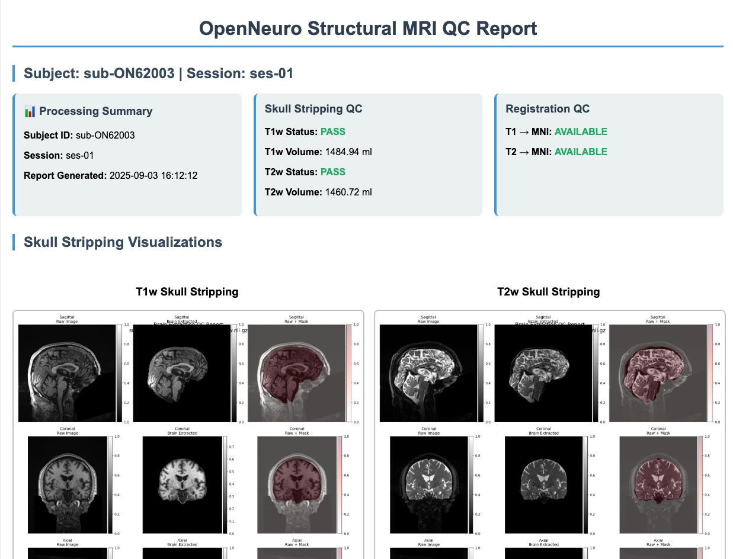733x559 pixels.
Task: Open the T1w coronal brain extracted panel
Action: (182, 485)
